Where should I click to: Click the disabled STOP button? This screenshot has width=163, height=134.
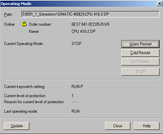pos(140,72)
